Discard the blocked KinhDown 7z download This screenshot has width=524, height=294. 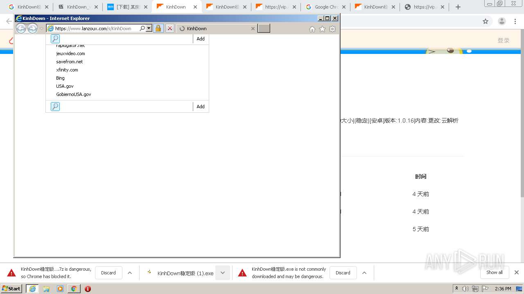[108, 273]
